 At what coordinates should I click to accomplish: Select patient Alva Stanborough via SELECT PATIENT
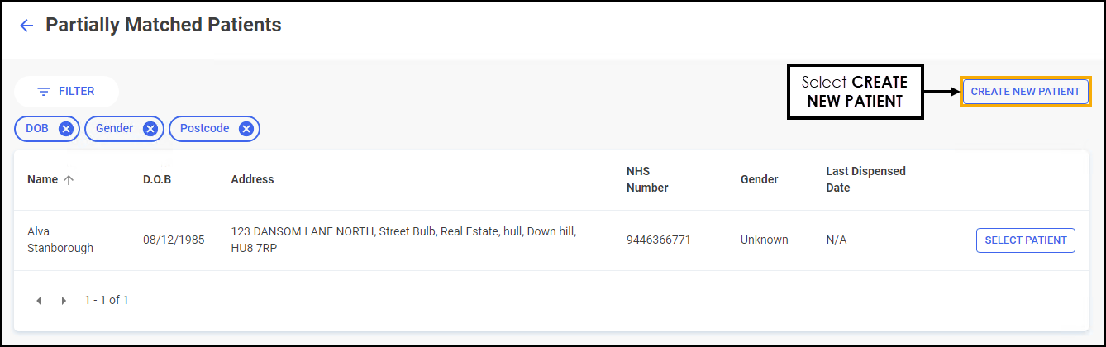[x=1025, y=240]
